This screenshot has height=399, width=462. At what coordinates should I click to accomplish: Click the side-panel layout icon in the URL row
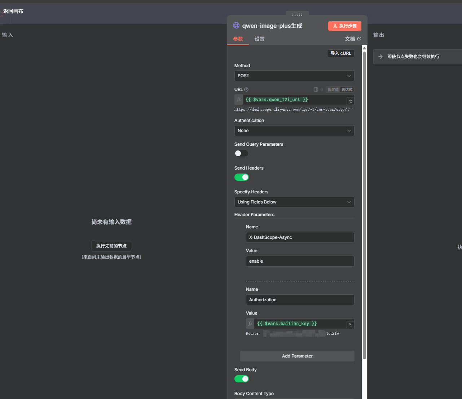click(x=316, y=89)
